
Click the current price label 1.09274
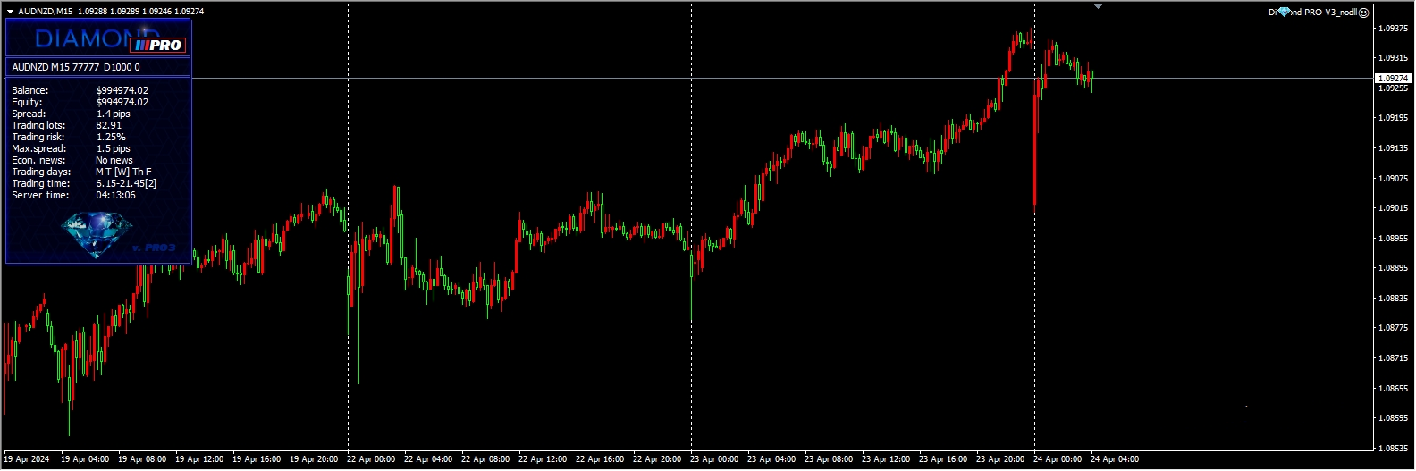[1393, 79]
